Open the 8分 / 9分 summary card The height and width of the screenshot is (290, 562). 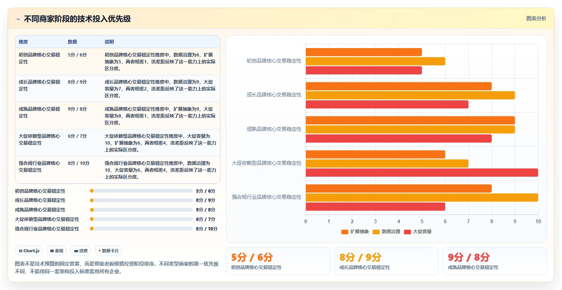(x=386, y=261)
